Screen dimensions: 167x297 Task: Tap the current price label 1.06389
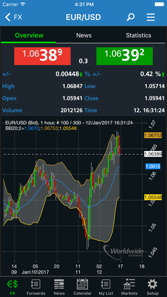pos(153,154)
